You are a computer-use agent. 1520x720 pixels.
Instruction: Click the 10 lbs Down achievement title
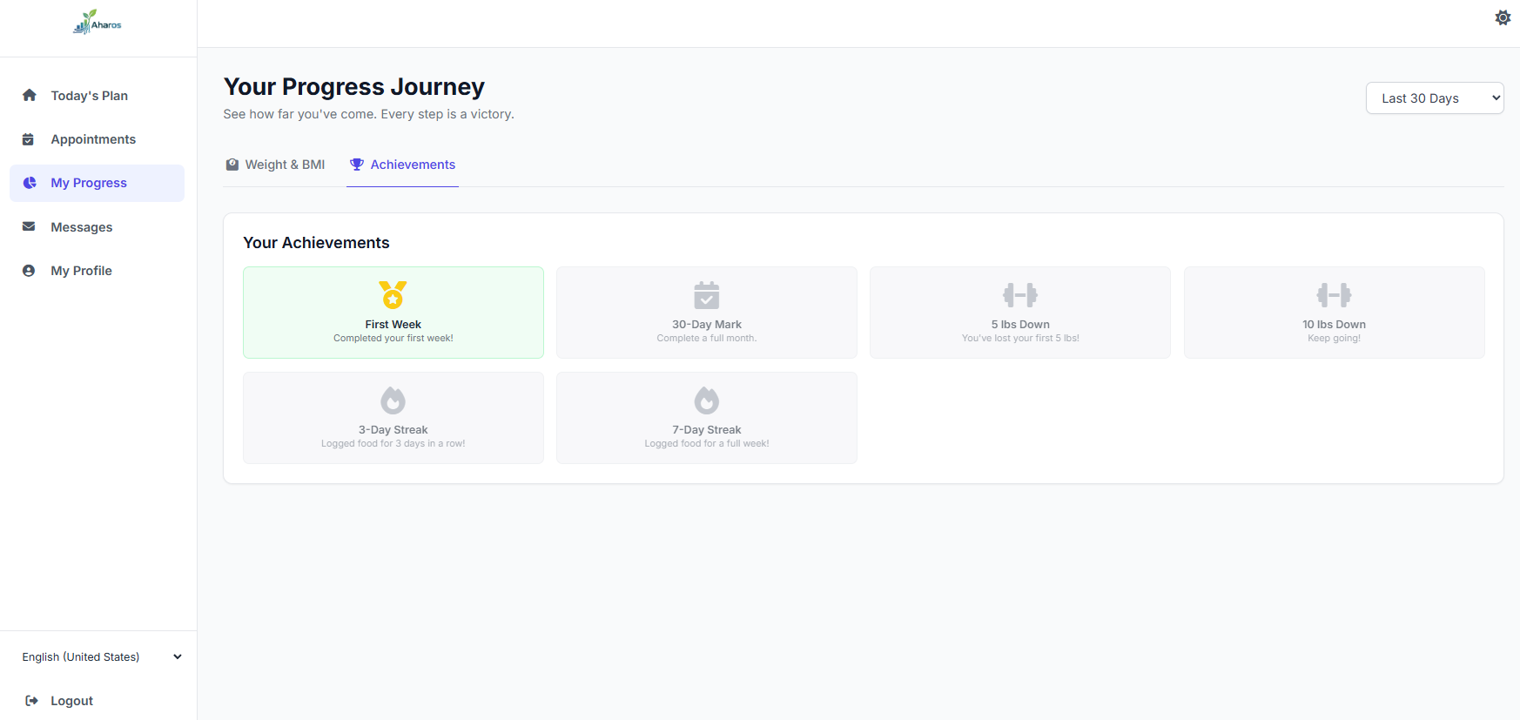(x=1334, y=325)
